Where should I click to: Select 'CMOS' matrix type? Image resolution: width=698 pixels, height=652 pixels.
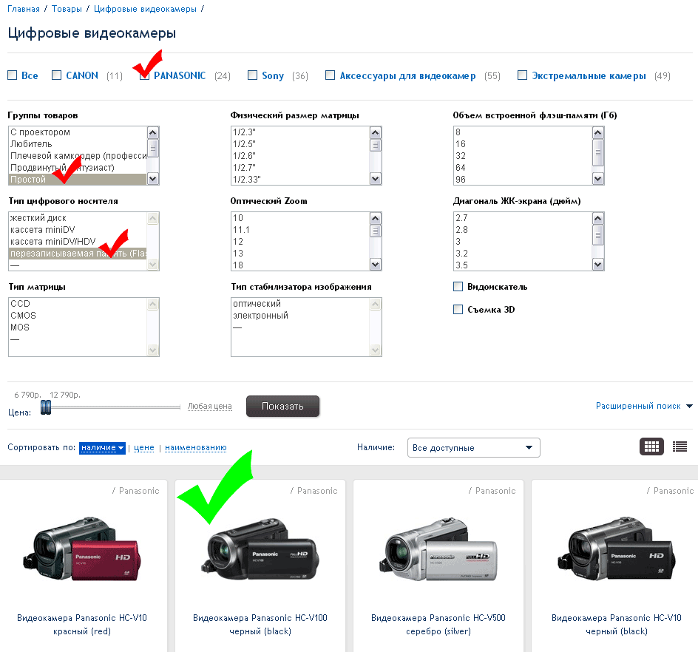tap(78, 315)
